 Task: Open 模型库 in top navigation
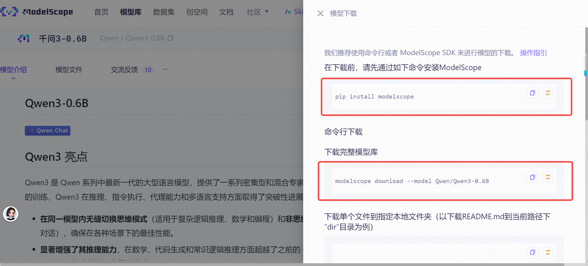131,12
